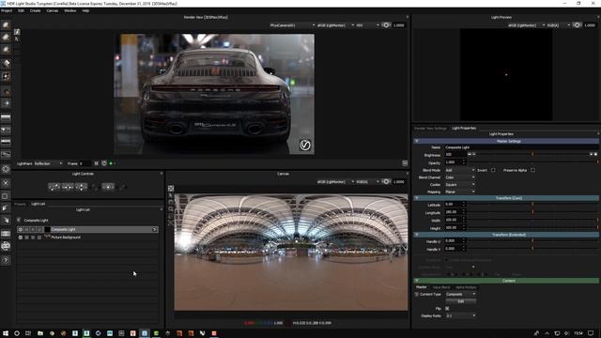
Task: Click the second tool icon in Canvas sidebar
Action: (x=171, y=195)
